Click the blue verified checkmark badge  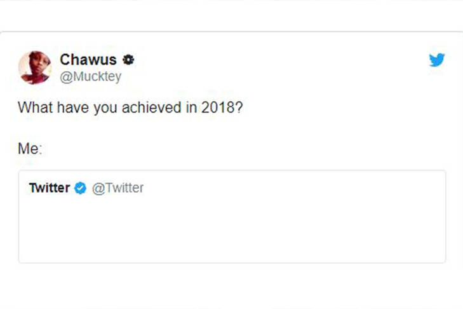coord(80,188)
